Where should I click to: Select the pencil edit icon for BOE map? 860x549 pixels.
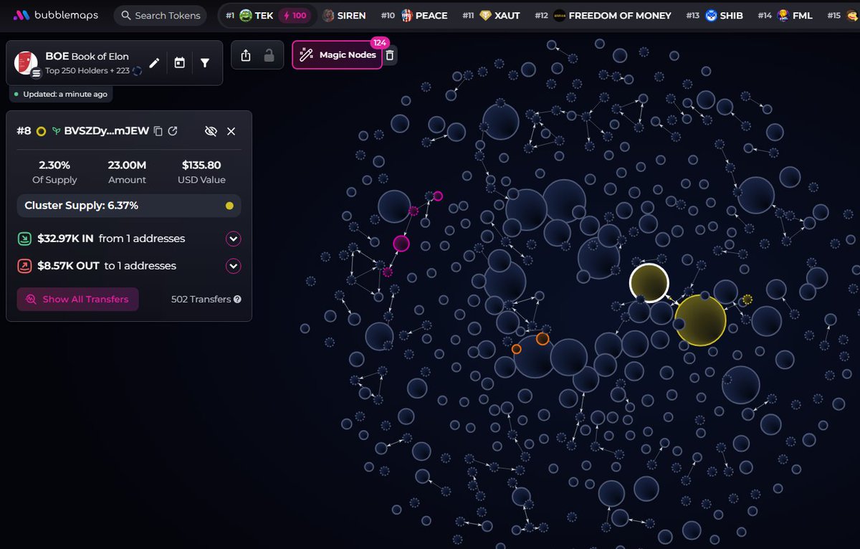155,62
